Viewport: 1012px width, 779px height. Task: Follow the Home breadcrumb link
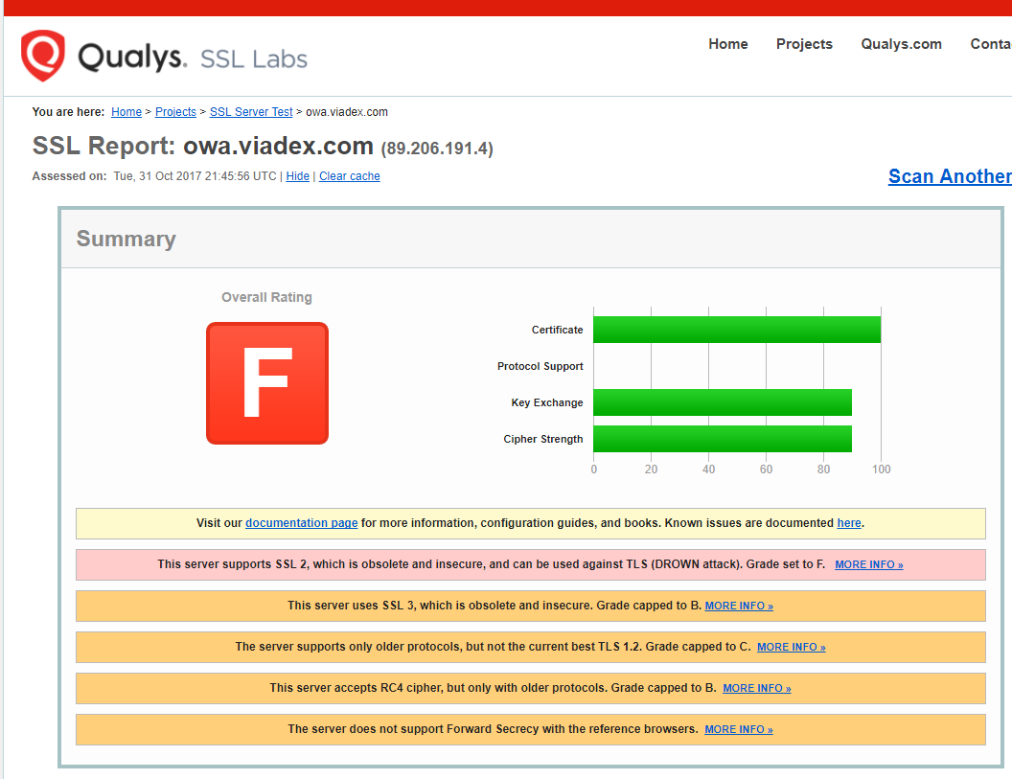pyautogui.click(x=126, y=112)
